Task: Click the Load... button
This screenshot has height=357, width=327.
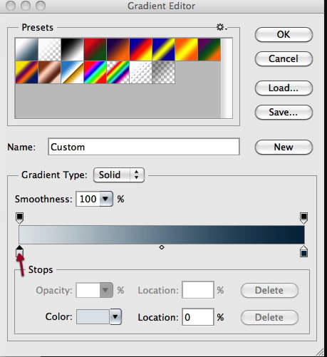Action: 284,88
